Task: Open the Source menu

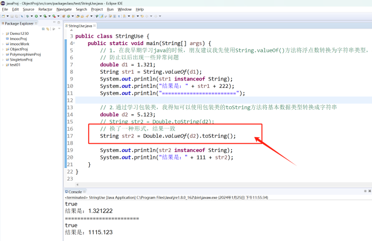Action: [29, 10]
